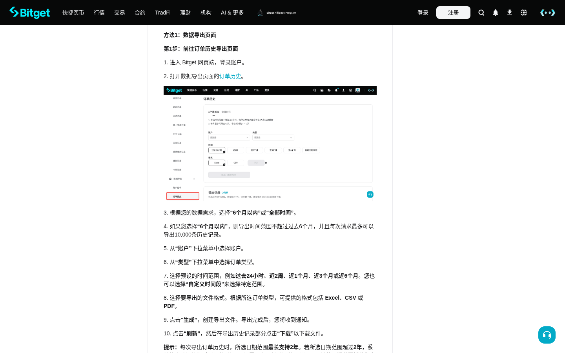Open the 机构 menu
565x353 pixels.
(x=206, y=13)
